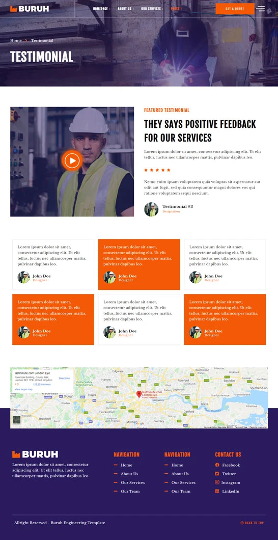Click the Instagram icon in footer
This screenshot has height=540, width=278.
click(217, 482)
